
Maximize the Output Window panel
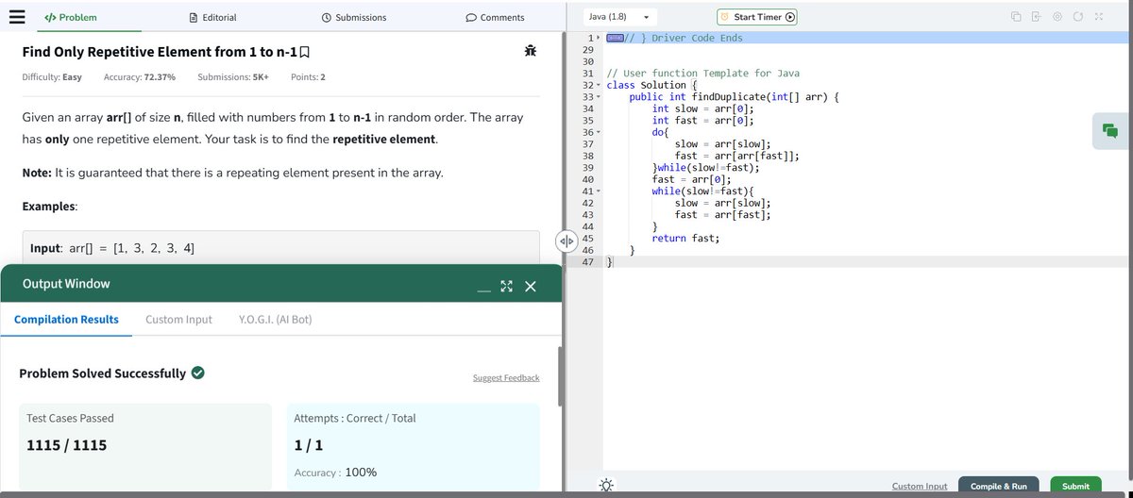coord(506,286)
